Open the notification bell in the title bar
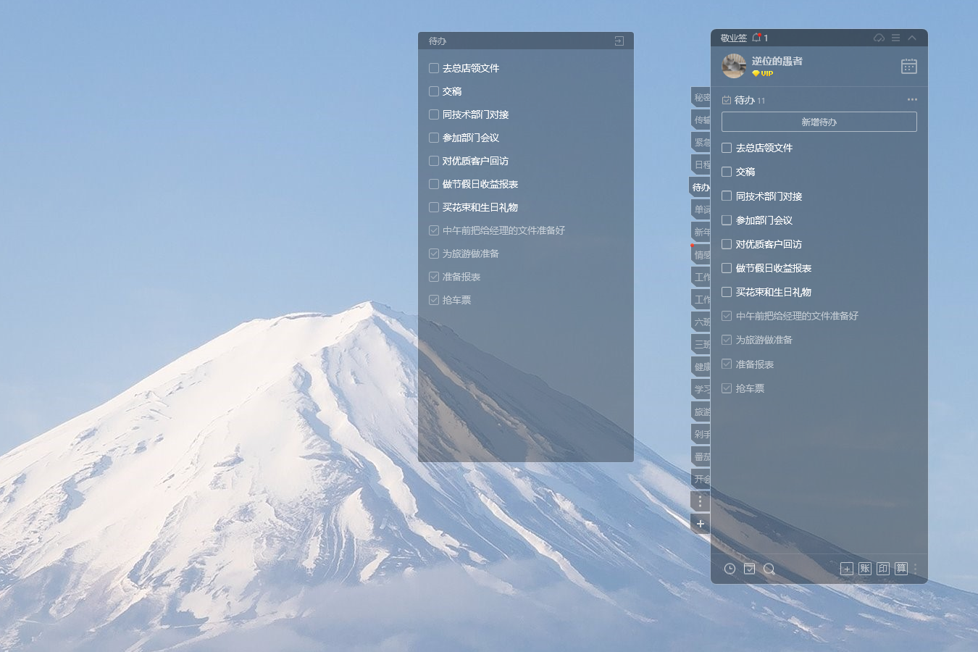This screenshot has height=652, width=978. pos(756,38)
